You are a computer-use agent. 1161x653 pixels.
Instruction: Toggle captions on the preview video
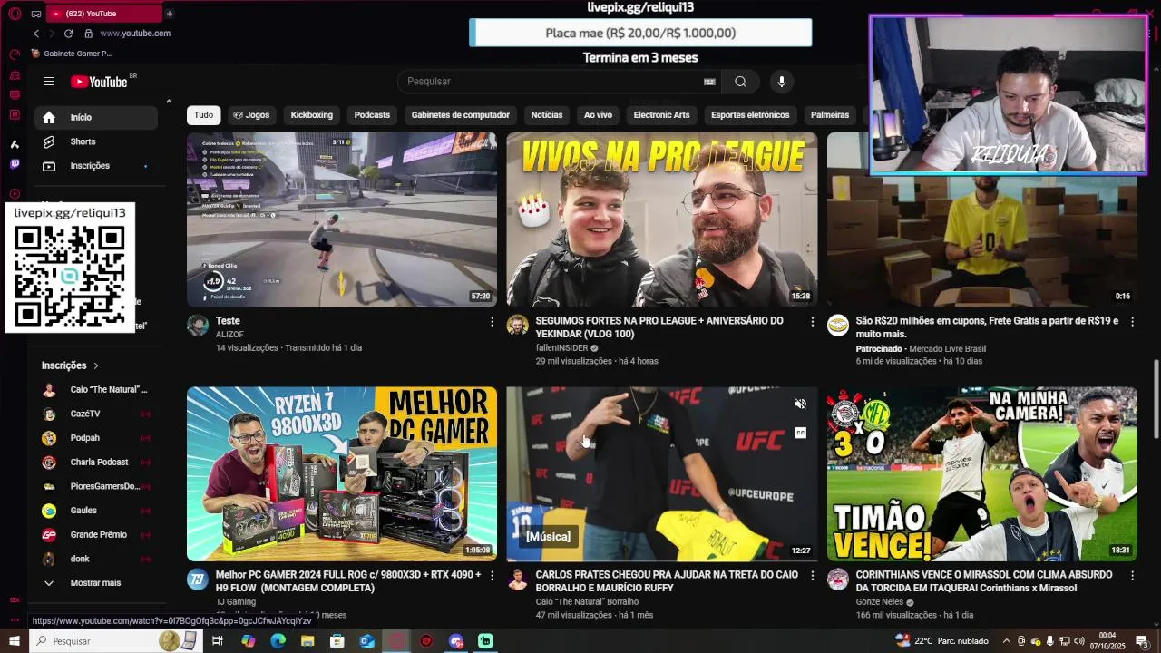800,433
